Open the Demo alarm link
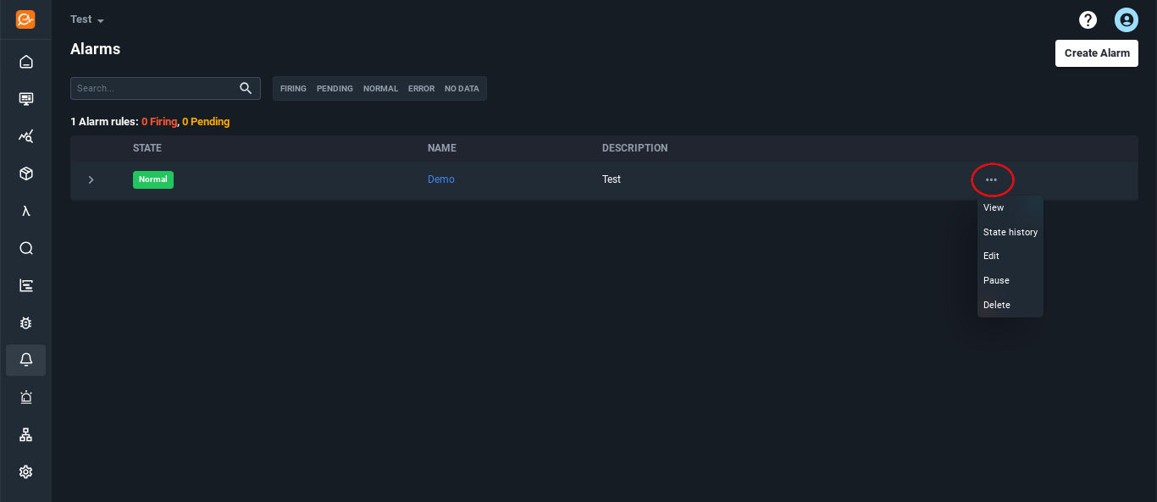 coord(440,179)
